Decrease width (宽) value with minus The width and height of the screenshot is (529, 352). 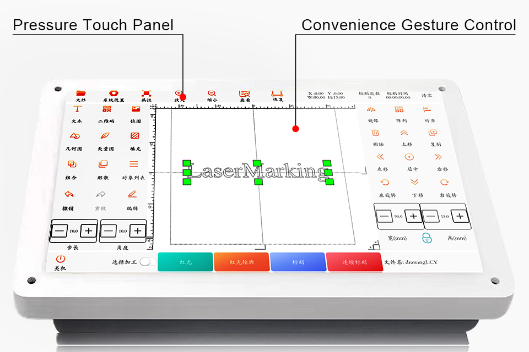385,217
